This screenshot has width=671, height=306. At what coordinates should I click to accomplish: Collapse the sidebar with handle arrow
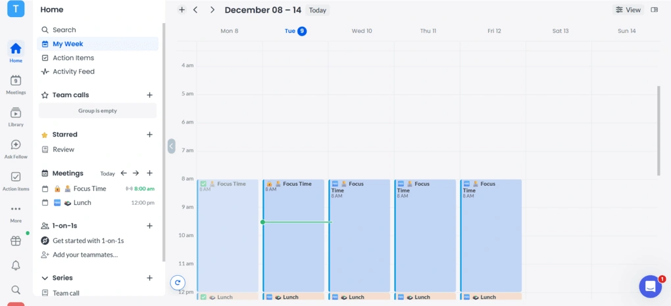point(171,146)
